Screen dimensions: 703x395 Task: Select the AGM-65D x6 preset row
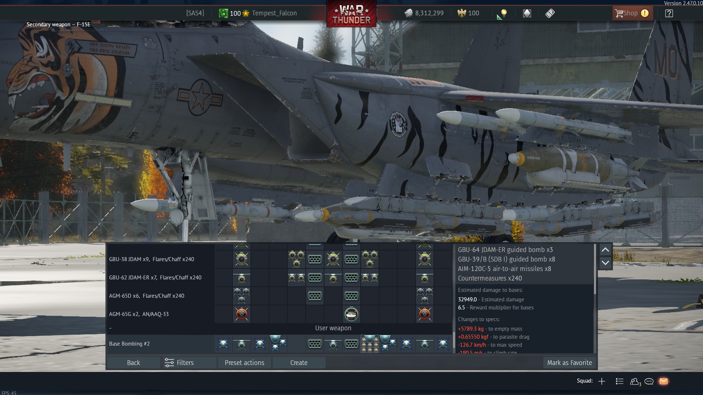pyautogui.click(x=146, y=296)
